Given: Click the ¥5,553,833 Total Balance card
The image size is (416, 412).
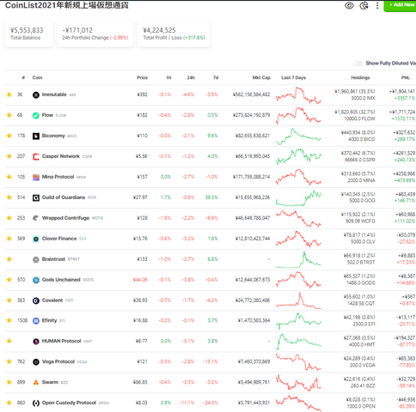Looking at the screenshot, I should click(x=28, y=33).
